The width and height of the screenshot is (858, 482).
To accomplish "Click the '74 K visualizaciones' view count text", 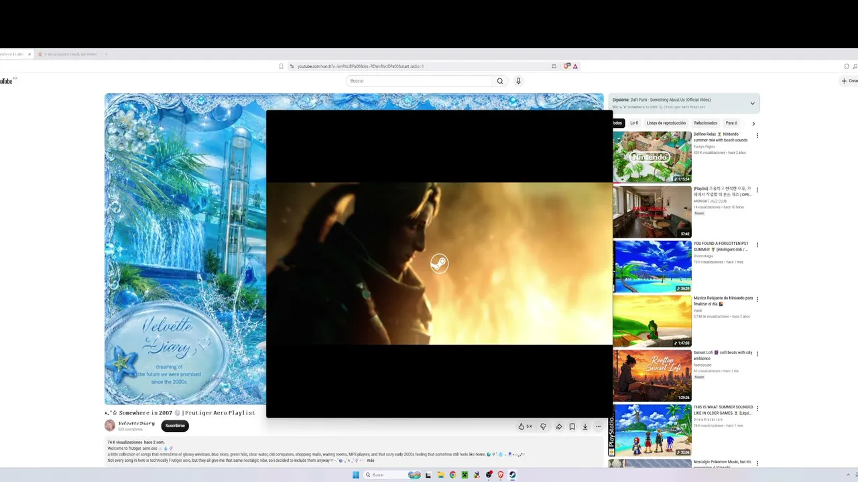I will [125, 443].
